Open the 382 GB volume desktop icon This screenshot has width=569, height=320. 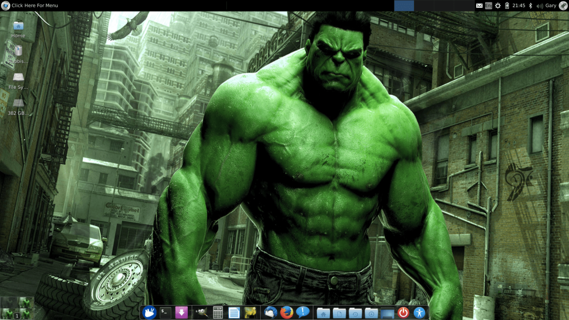[18, 107]
